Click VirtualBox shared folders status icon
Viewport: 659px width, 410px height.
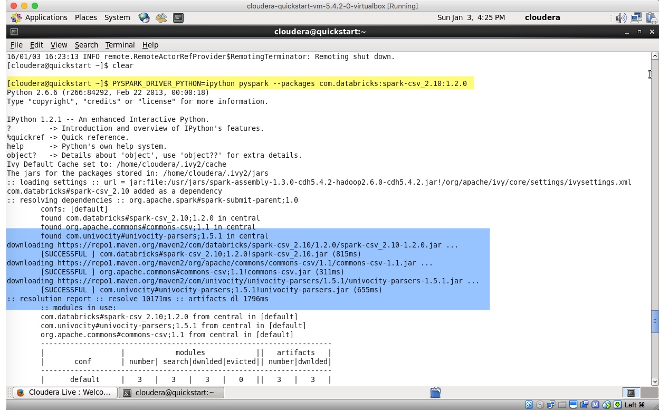pos(562,405)
